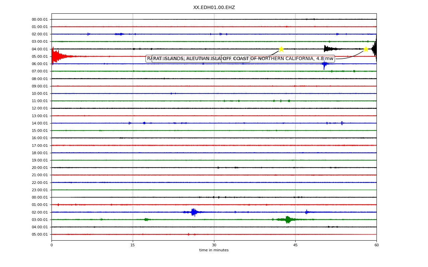Click the plot title XX.EDH01.00.EHZ
Viewport: 428px width, 267px height.
tap(214, 7)
